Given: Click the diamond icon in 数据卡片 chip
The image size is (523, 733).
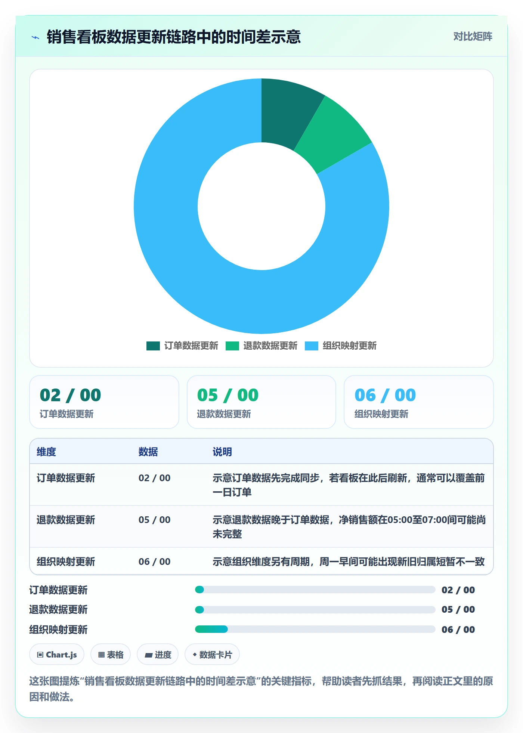Looking at the screenshot, I should (x=195, y=655).
